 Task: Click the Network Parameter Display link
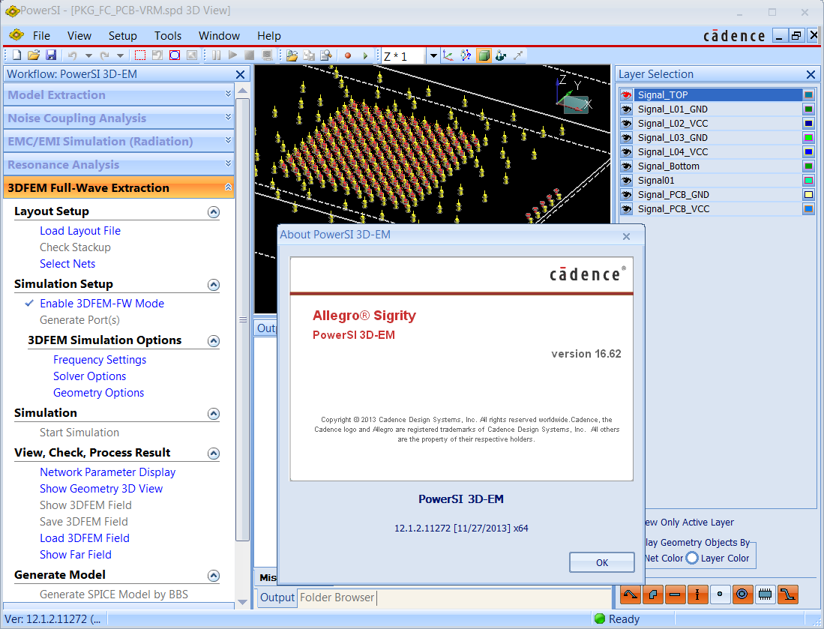click(108, 472)
